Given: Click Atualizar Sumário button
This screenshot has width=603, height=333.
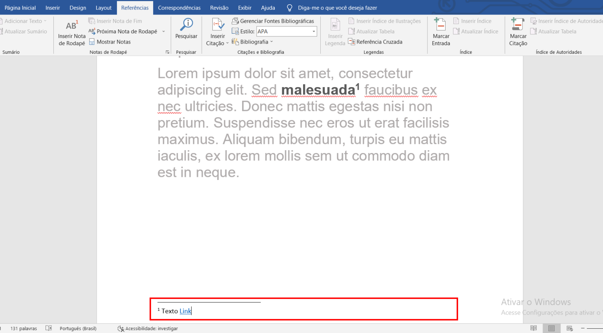Looking at the screenshot, I should click(x=24, y=31).
